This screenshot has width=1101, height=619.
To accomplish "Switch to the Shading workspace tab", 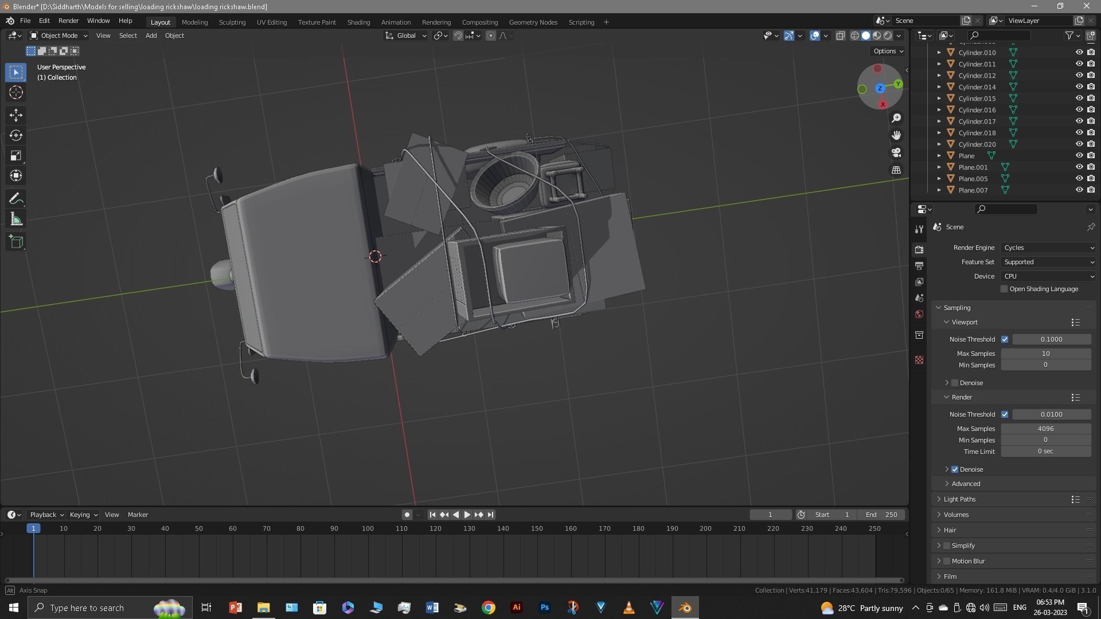I will pyautogui.click(x=358, y=22).
